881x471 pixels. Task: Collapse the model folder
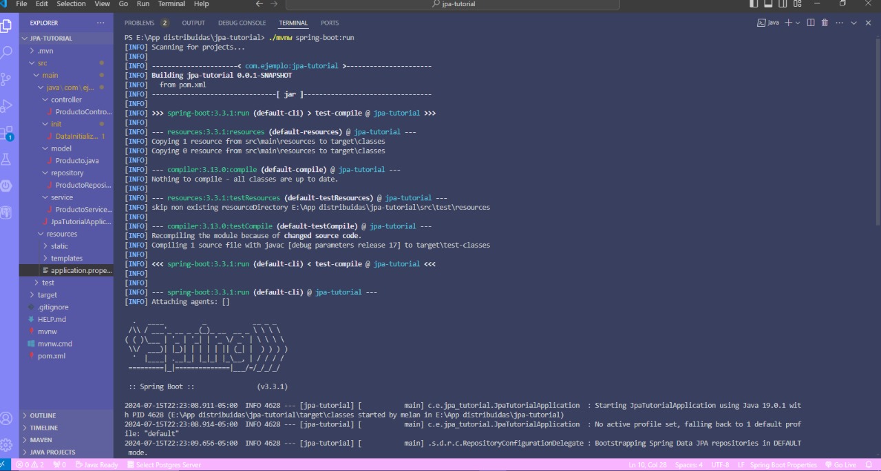pos(66,149)
